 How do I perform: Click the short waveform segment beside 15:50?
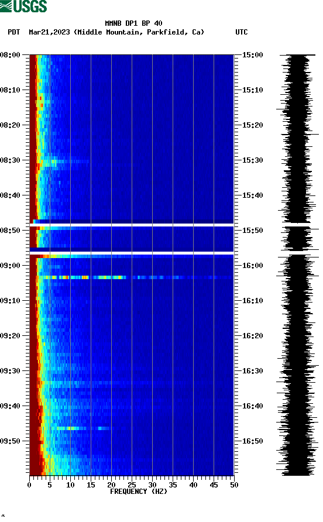(x=300, y=239)
